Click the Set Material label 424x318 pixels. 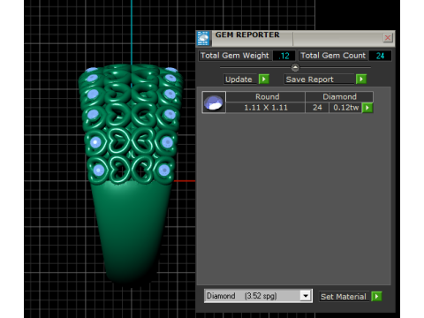[344, 297]
